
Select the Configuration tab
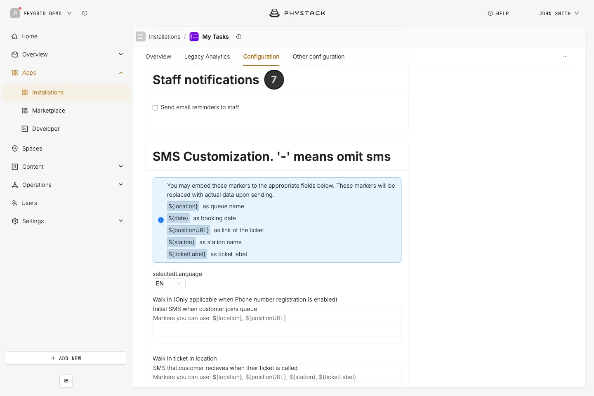pos(261,57)
